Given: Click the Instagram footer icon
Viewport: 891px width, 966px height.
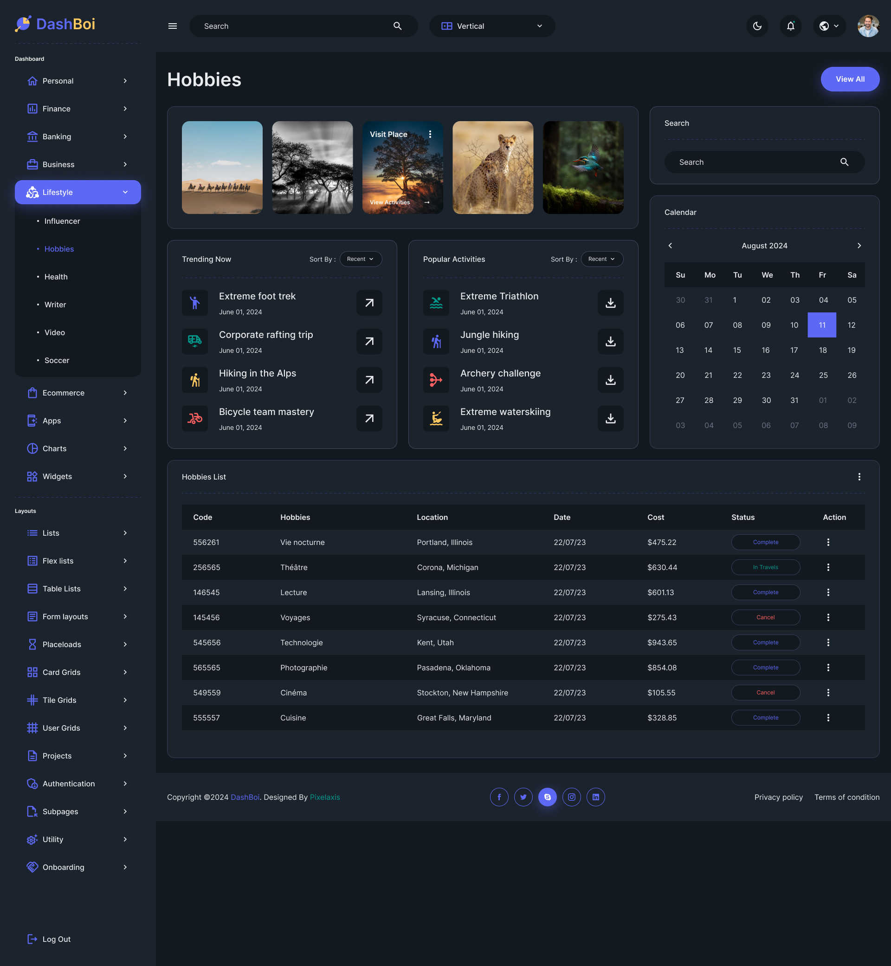Looking at the screenshot, I should coord(571,797).
